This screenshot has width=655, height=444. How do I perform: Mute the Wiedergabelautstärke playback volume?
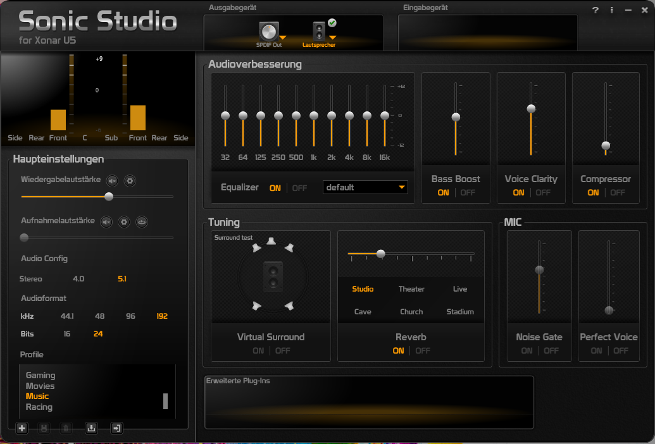[x=112, y=181]
